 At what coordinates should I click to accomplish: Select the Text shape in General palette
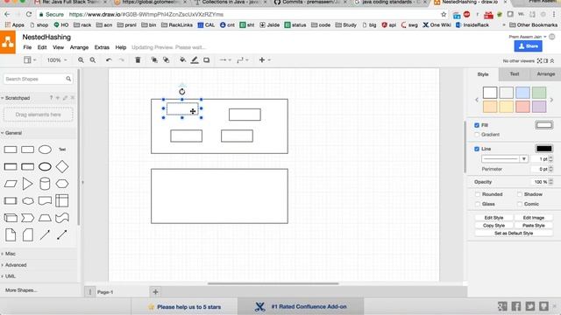pyautogui.click(x=62, y=150)
